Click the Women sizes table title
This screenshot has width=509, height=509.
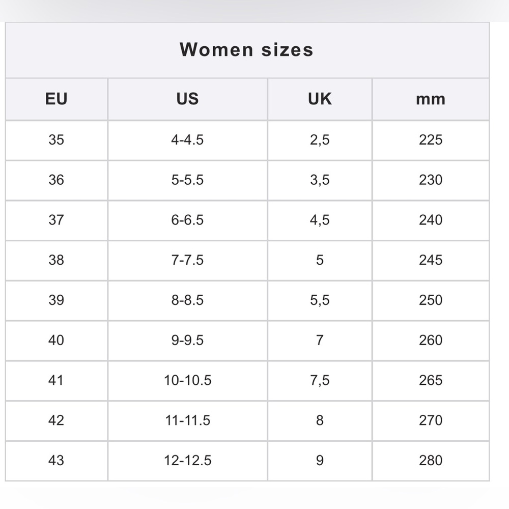pos(246,49)
